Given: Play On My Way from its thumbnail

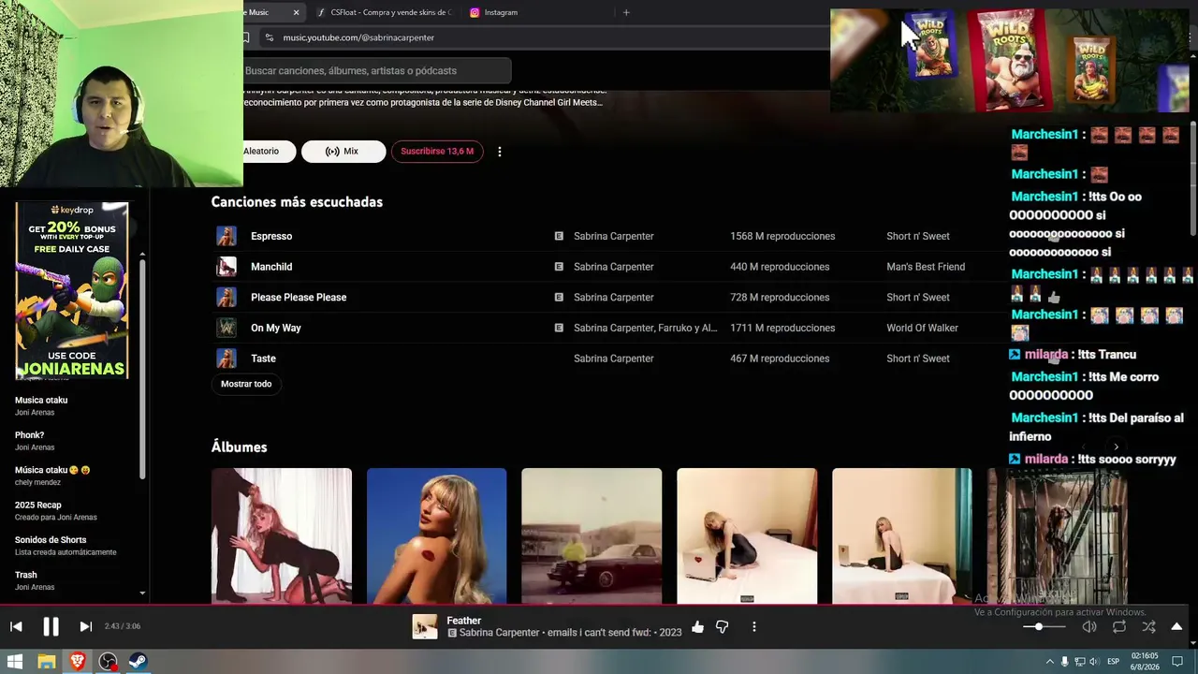Looking at the screenshot, I should pos(226,328).
